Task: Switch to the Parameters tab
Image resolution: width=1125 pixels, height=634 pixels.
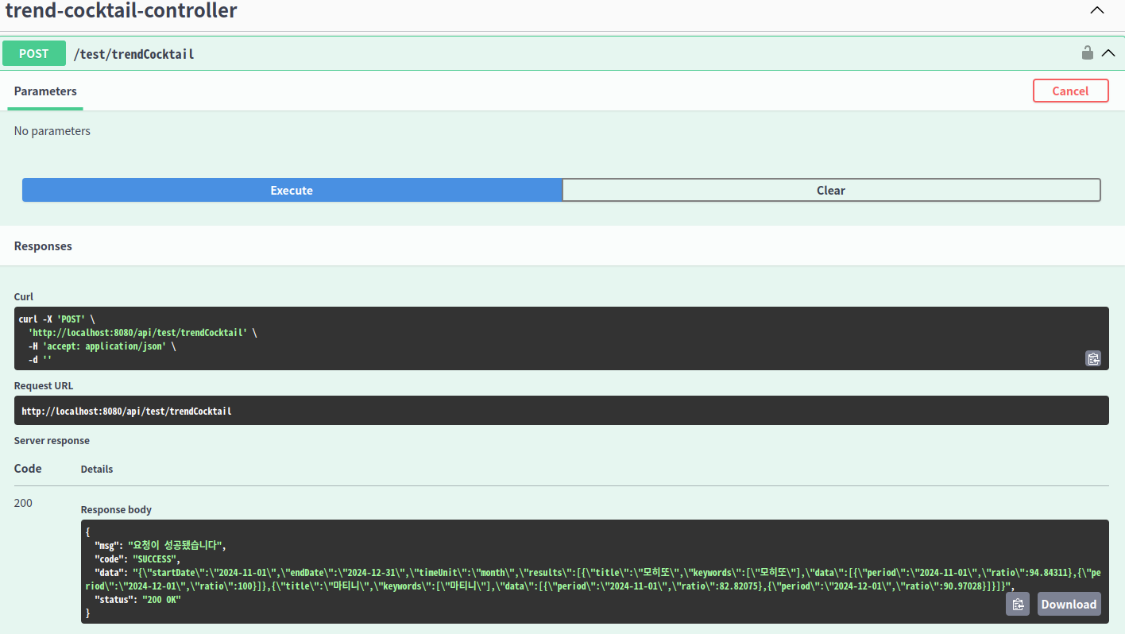Action: click(44, 91)
